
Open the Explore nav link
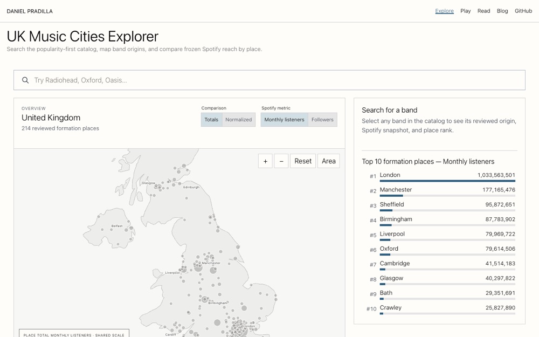[x=445, y=11]
